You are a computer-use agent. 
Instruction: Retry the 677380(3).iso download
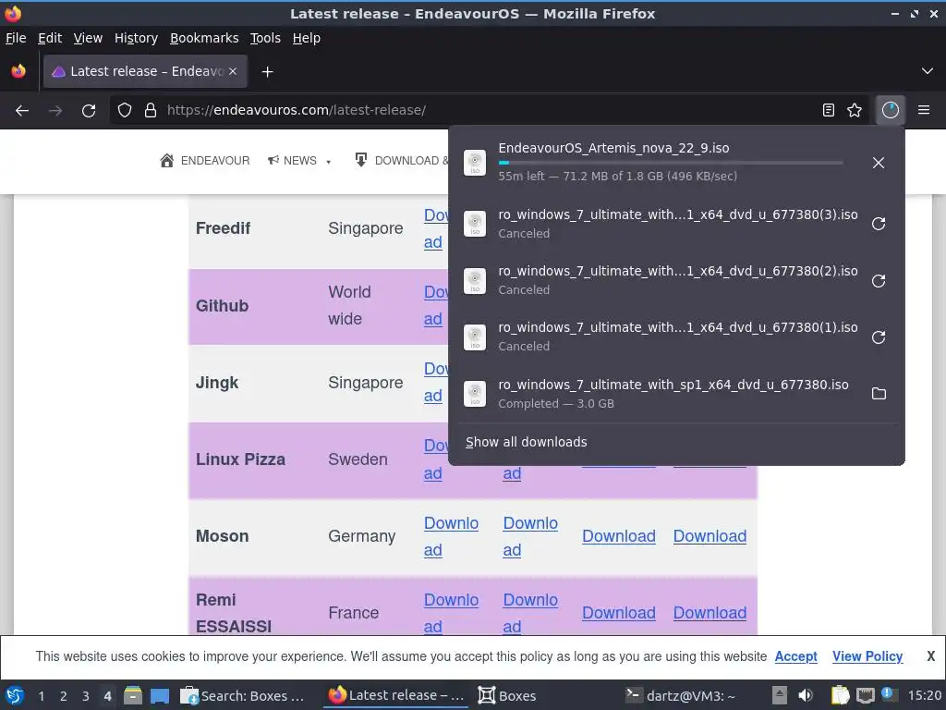[879, 224]
